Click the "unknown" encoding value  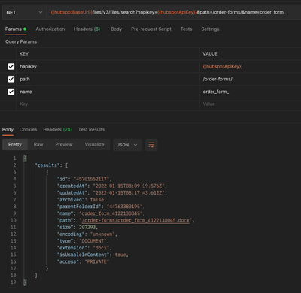point(102,234)
